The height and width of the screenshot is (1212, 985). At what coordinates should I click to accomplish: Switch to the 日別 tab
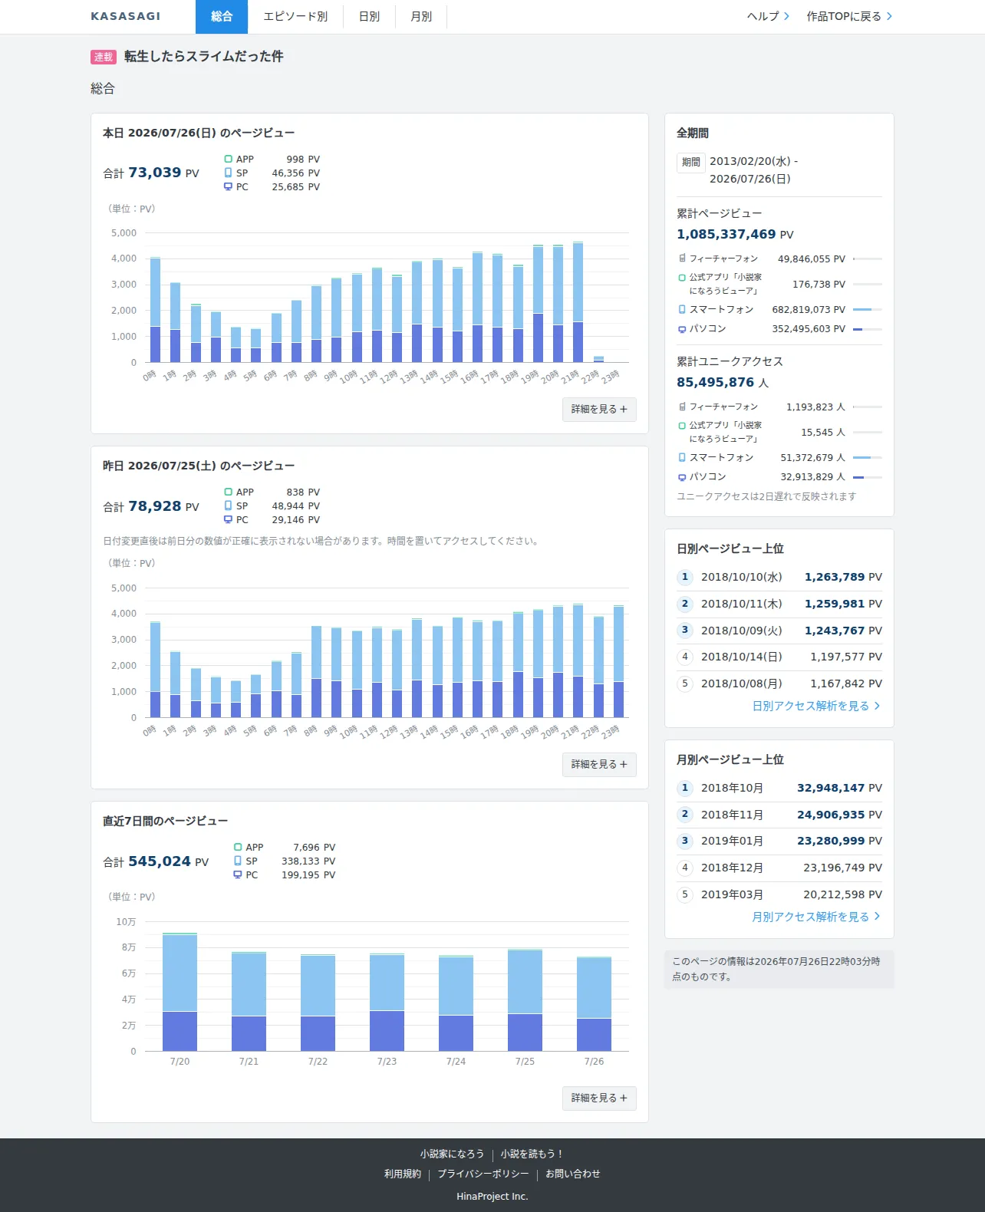click(369, 16)
